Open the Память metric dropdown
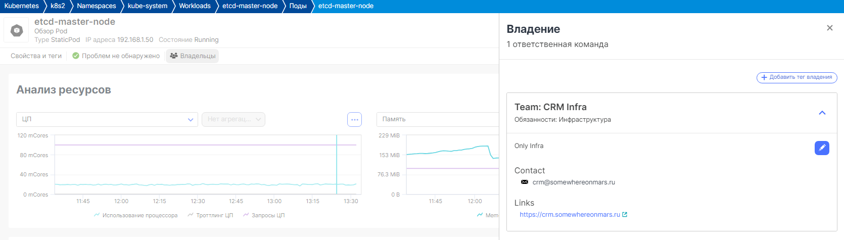Viewport: 844px width, 240px height. pyautogui.click(x=437, y=119)
